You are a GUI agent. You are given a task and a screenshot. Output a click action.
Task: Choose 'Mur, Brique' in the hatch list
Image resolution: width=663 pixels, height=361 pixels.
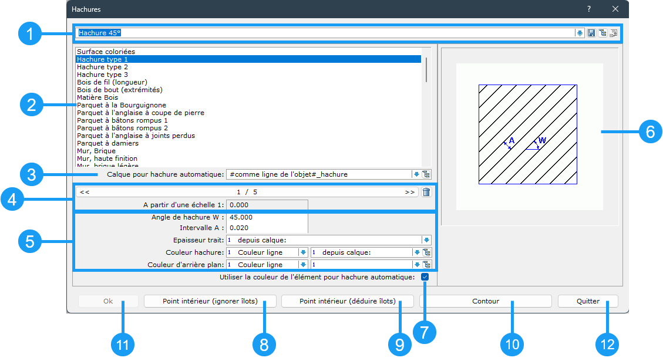(x=96, y=151)
